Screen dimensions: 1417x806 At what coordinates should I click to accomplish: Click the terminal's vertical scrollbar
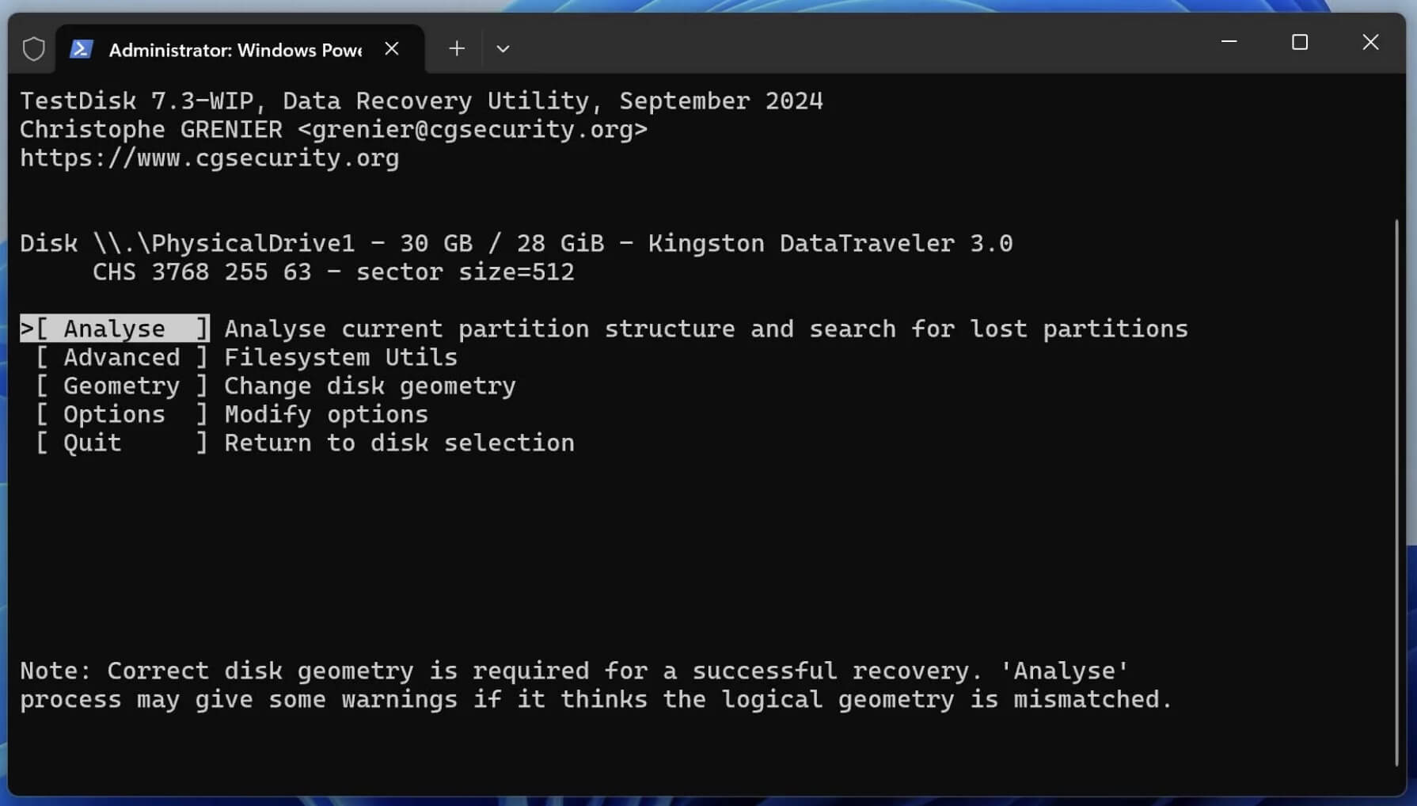[1396, 491]
